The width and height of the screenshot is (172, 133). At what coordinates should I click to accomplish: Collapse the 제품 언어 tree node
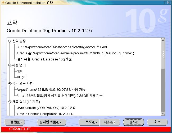click(10, 65)
